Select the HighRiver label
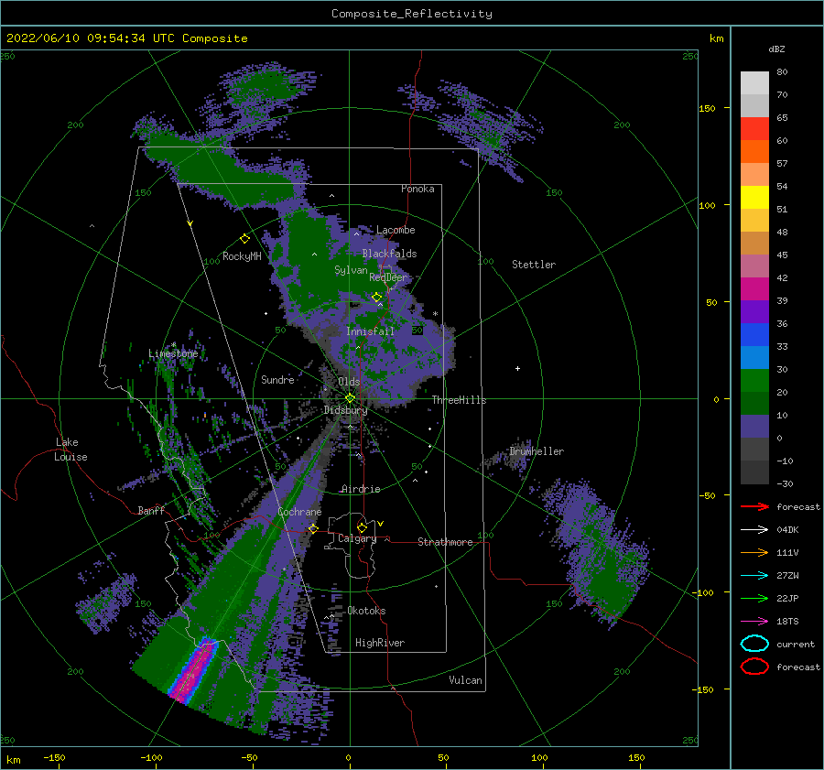 [380, 643]
